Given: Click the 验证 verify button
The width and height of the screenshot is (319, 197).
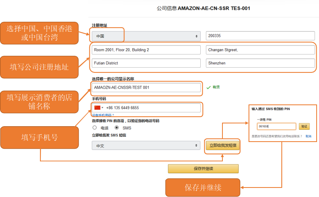Looking at the screenshot, I should (304, 126).
